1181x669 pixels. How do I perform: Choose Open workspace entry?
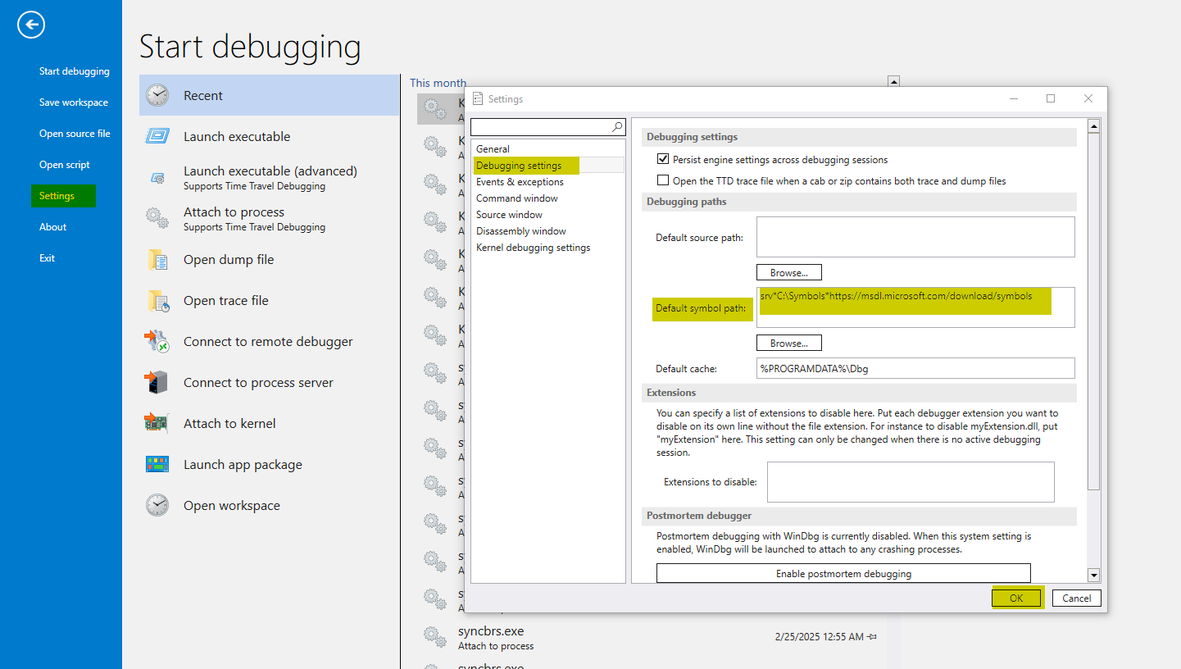pyautogui.click(x=270, y=506)
